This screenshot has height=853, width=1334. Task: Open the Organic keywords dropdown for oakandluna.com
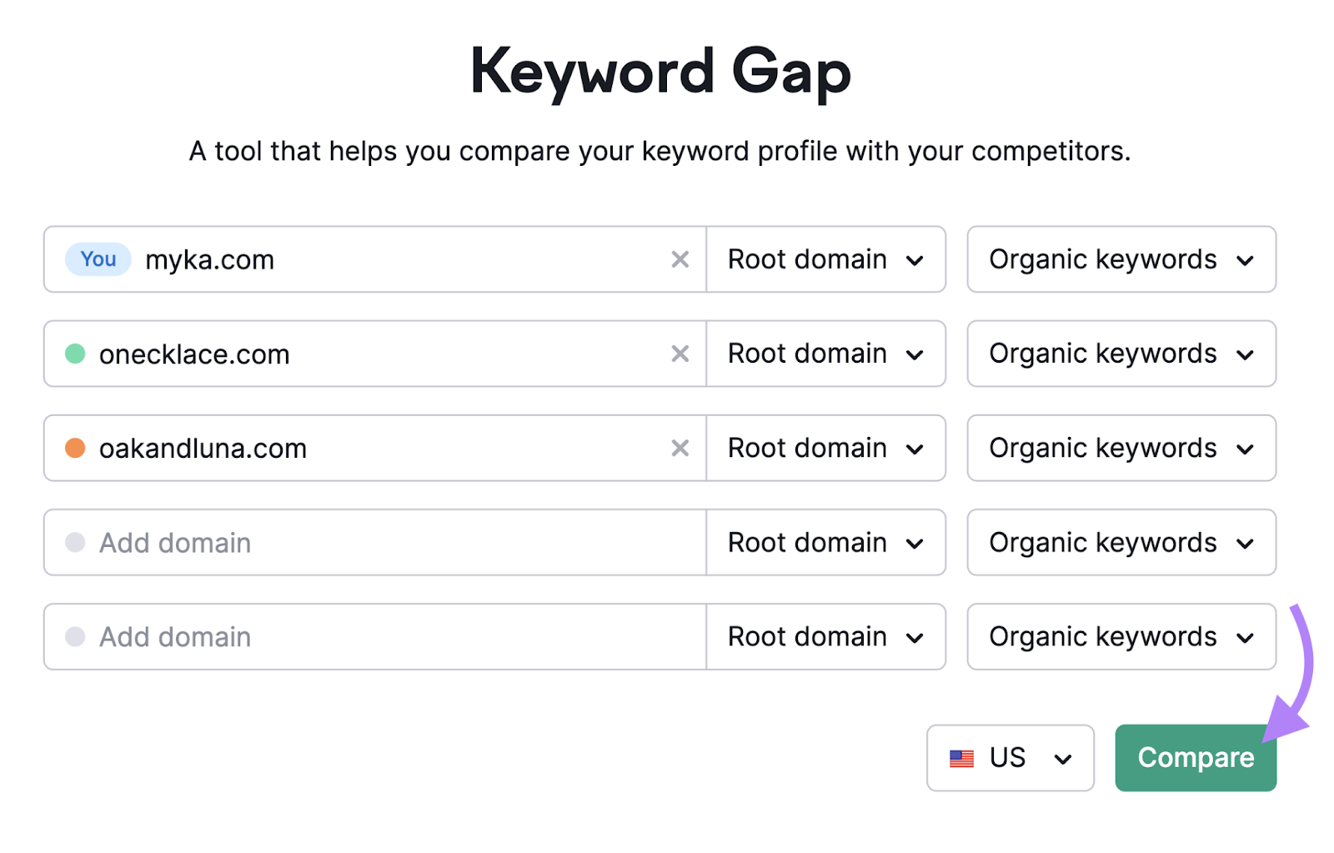(1121, 448)
